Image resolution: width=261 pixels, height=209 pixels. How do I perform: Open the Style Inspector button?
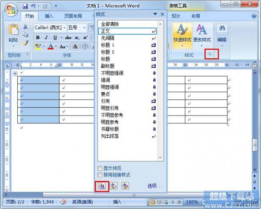pyautogui.click(x=114, y=186)
